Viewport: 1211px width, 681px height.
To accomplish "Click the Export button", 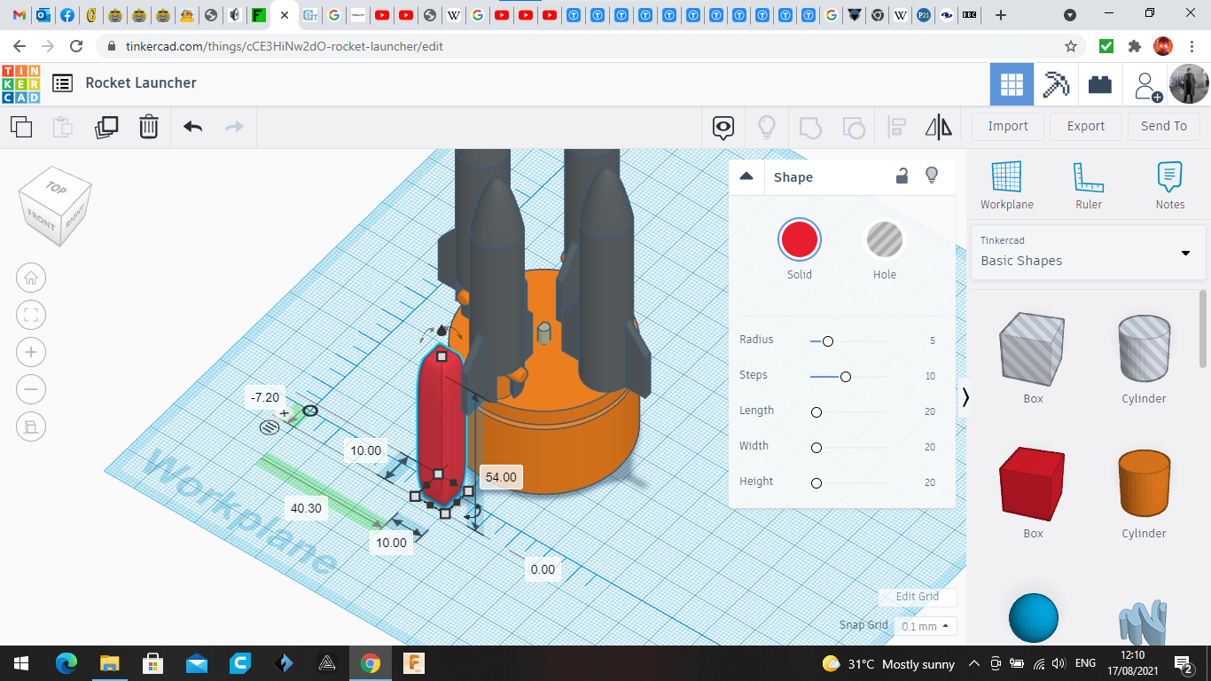I will pyautogui.click(x=1085, y=126).
